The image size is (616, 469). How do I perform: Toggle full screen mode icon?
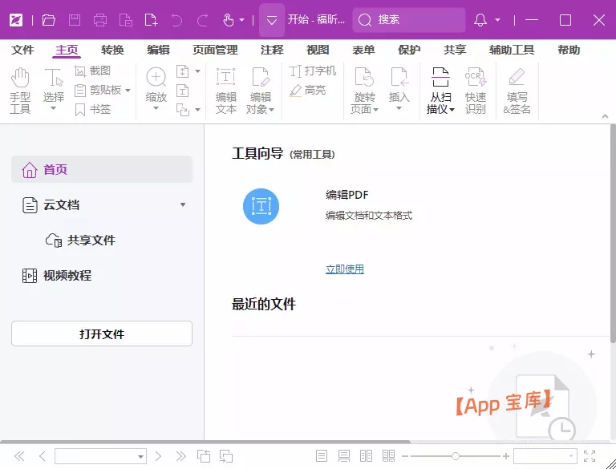point(590,456)
